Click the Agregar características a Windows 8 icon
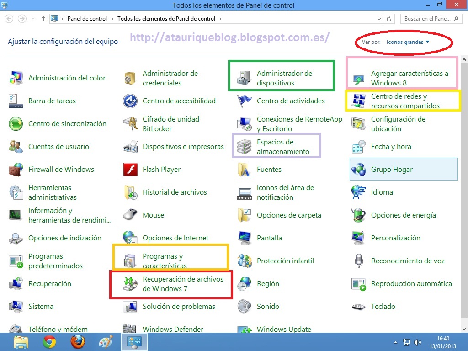468x351 pixels. pyautogui.click(x=359, y=79)
